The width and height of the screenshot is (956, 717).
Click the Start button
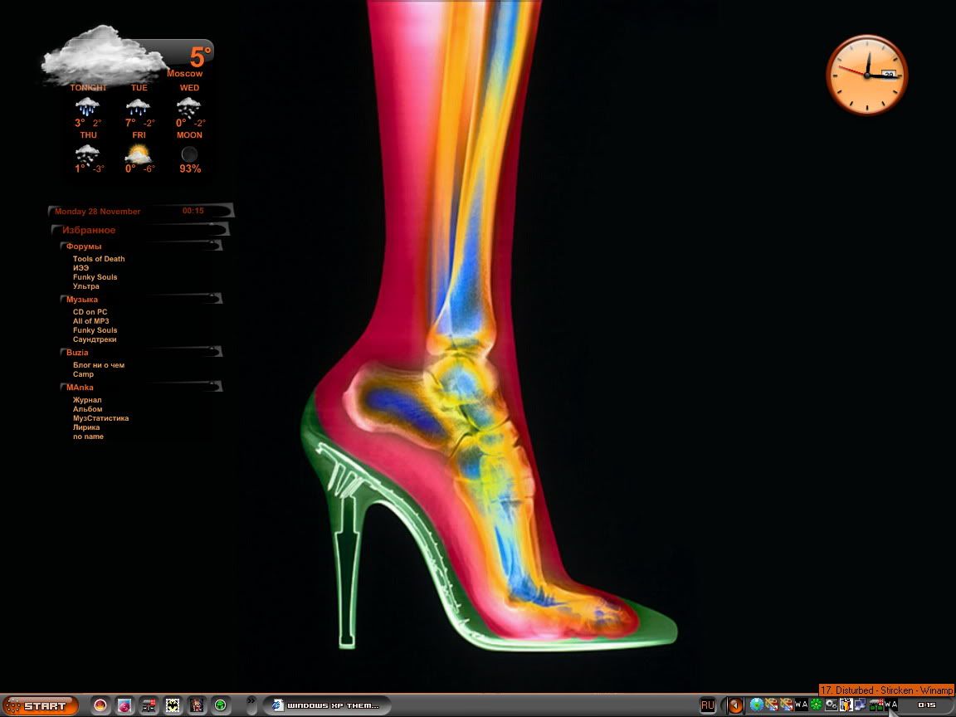pos(40,705)
